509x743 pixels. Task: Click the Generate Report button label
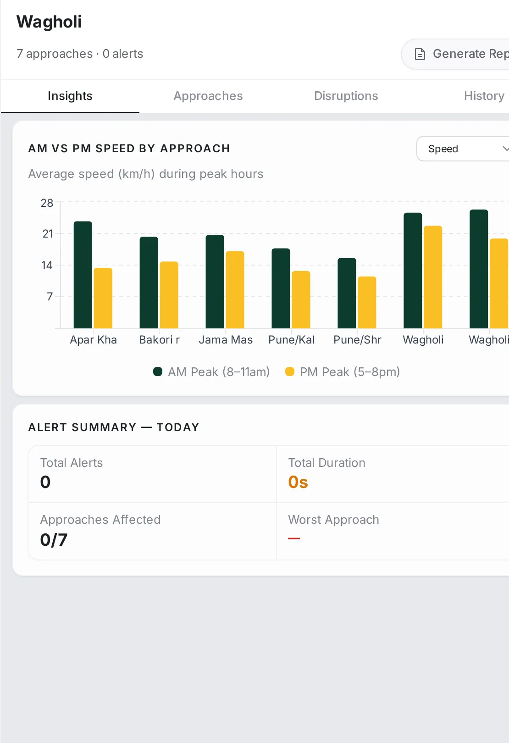pyautogui.click(x=470, y=54)
